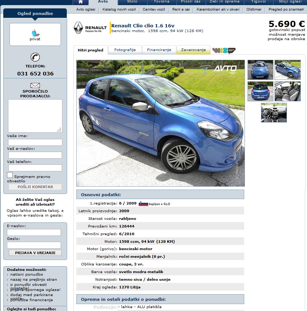Select the Hitri pregled tab
Screen dimensions: 307x311
pyautogui.click(x=91, y=50)
